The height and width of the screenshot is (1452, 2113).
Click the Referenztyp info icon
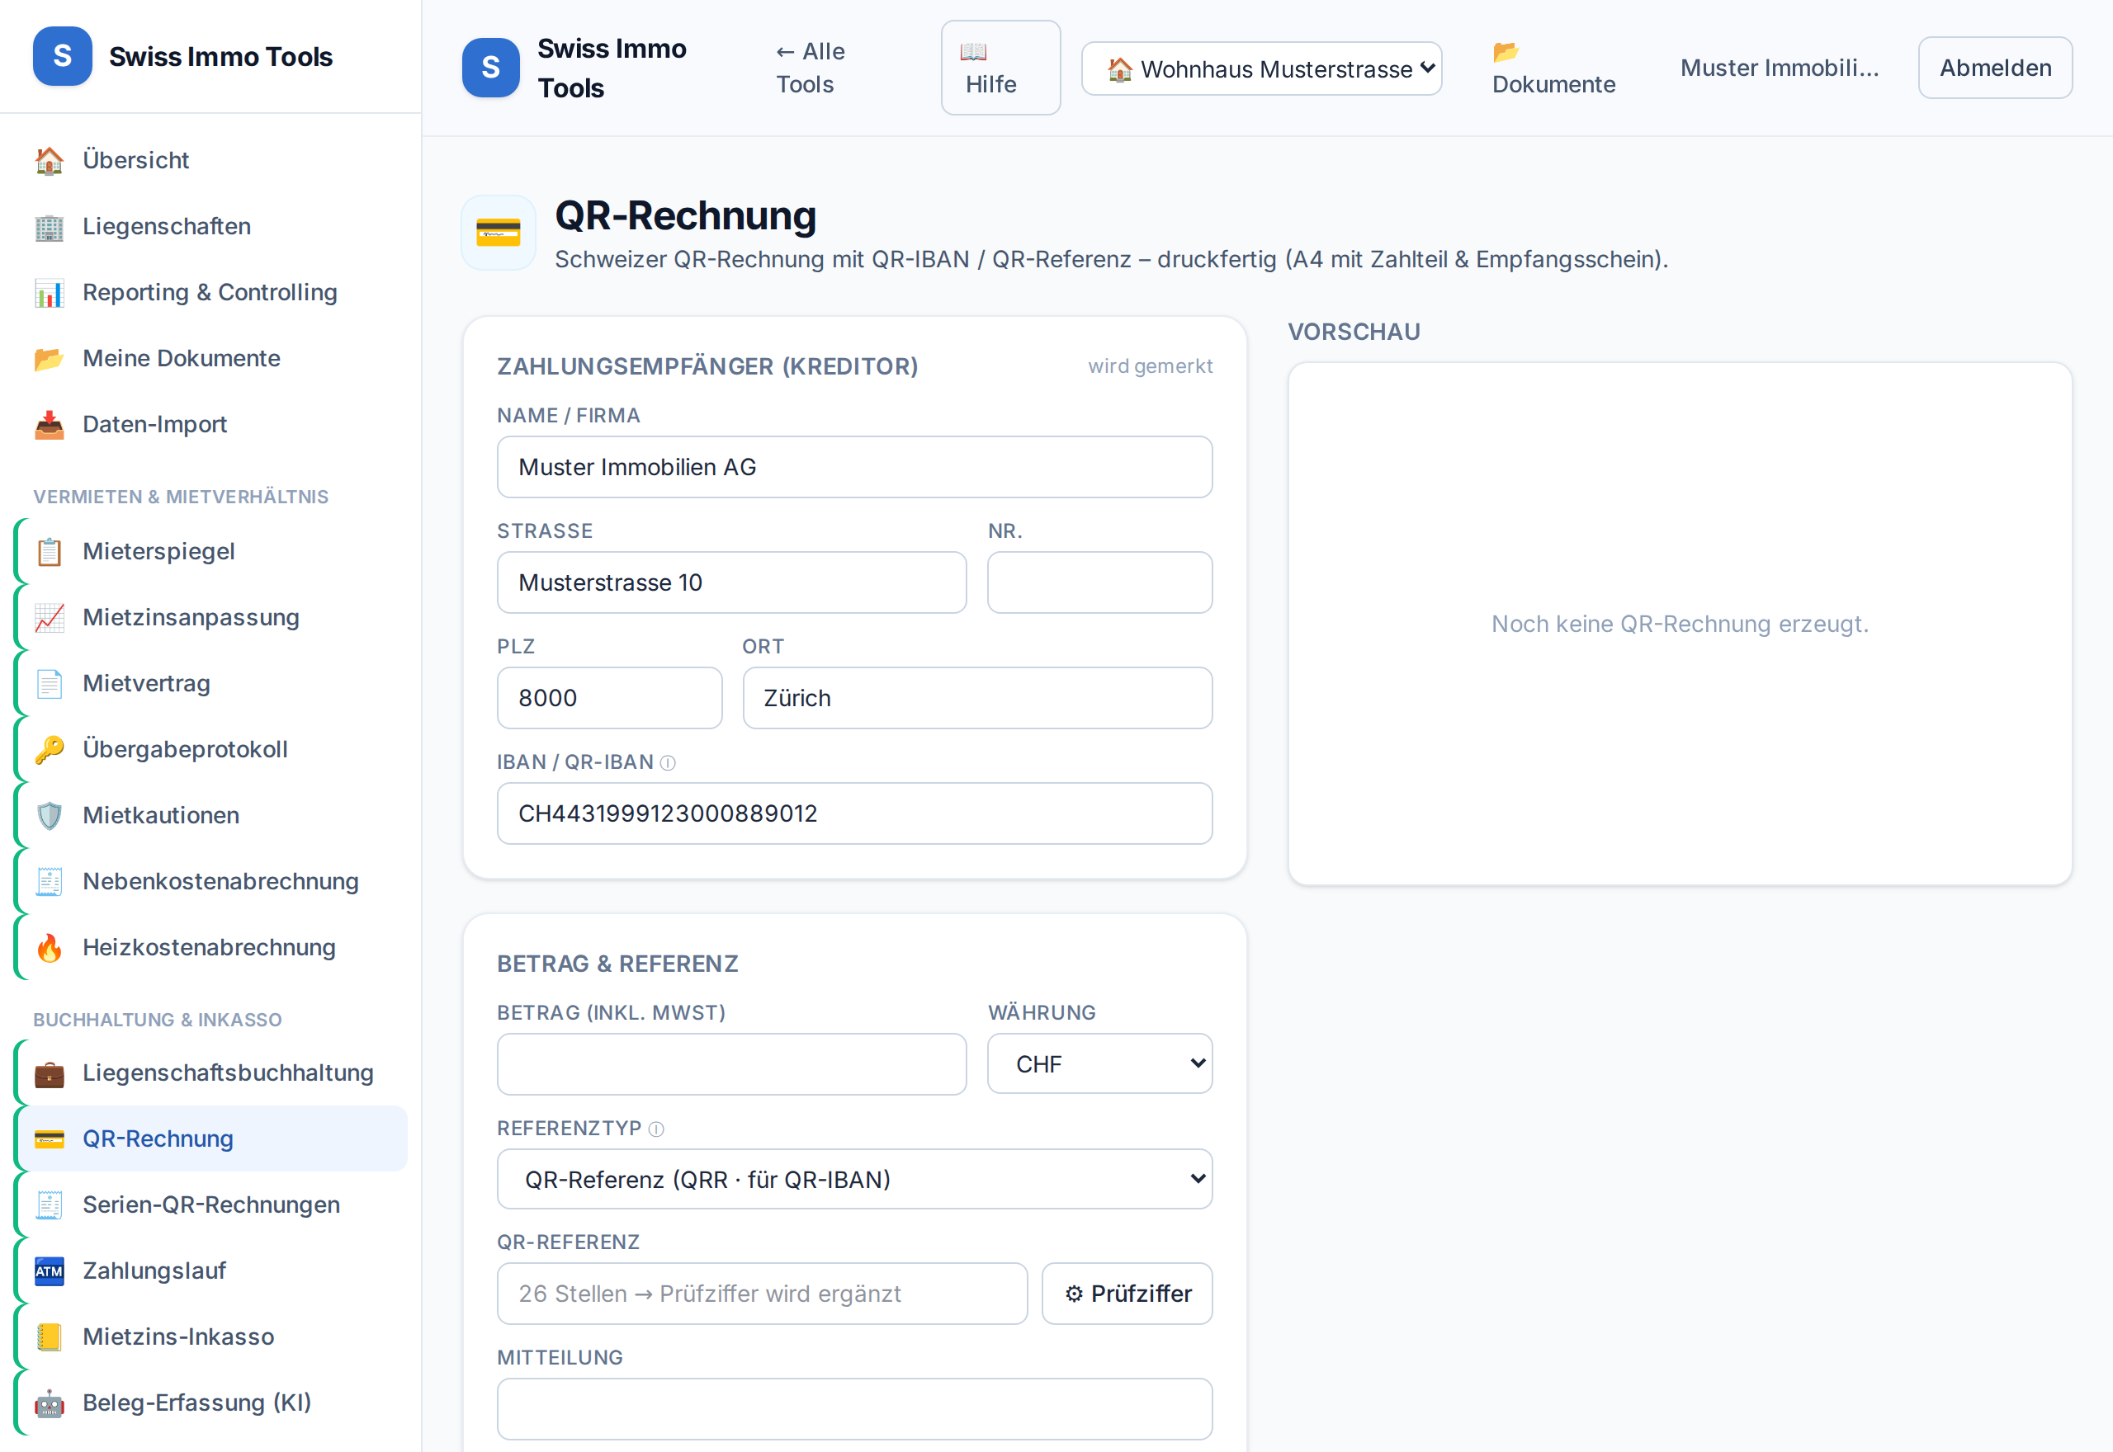point(656,1129)
